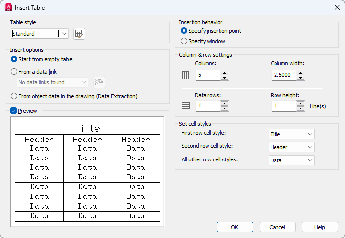Click the Help button
The width and height of the screenshot is (345, 238).
[320, 227]
